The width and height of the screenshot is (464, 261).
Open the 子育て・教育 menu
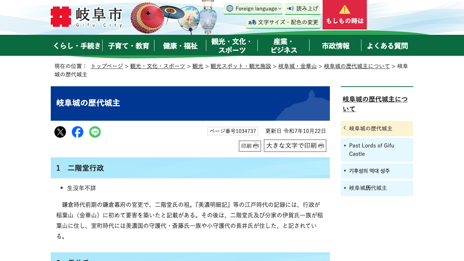129,46
